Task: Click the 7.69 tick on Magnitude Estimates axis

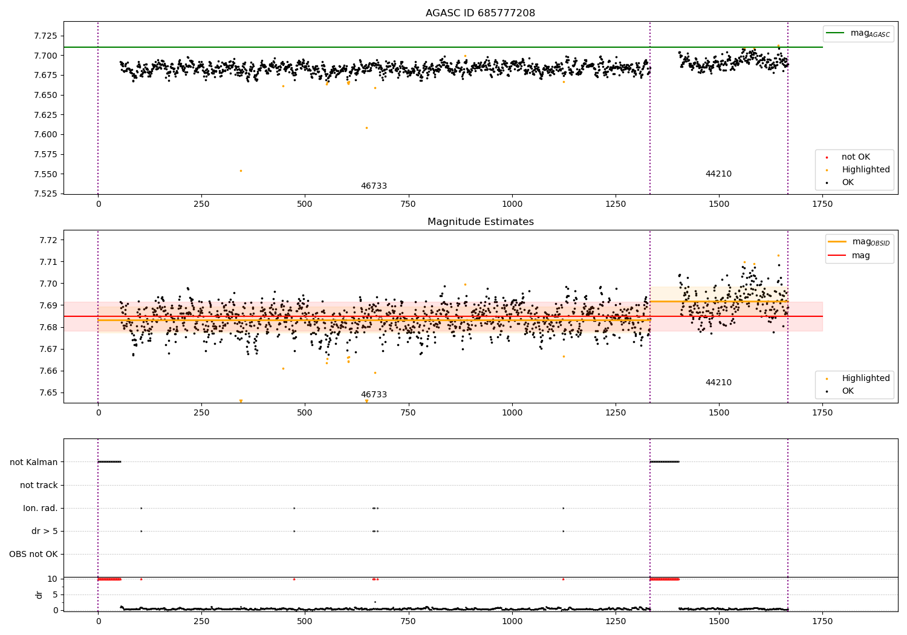Action: click(48, 306)
